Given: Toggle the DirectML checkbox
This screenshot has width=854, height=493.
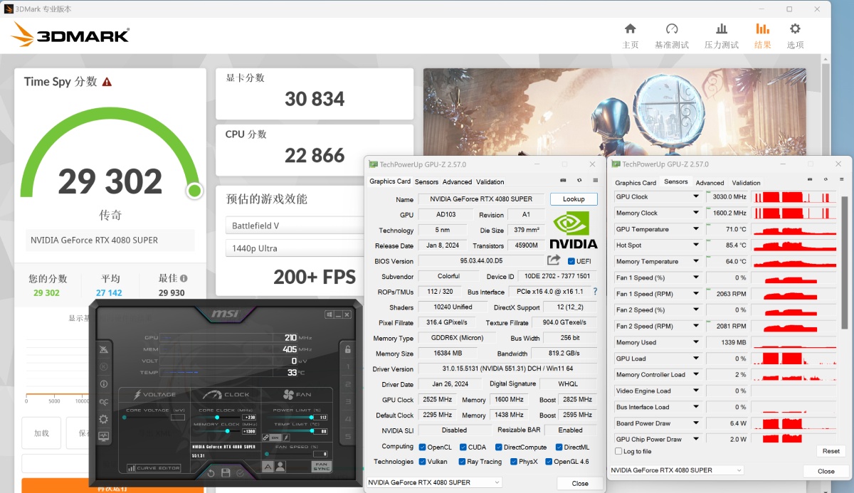Looking at the screenshot, I should pyautogui.click(x=558, y=447).
